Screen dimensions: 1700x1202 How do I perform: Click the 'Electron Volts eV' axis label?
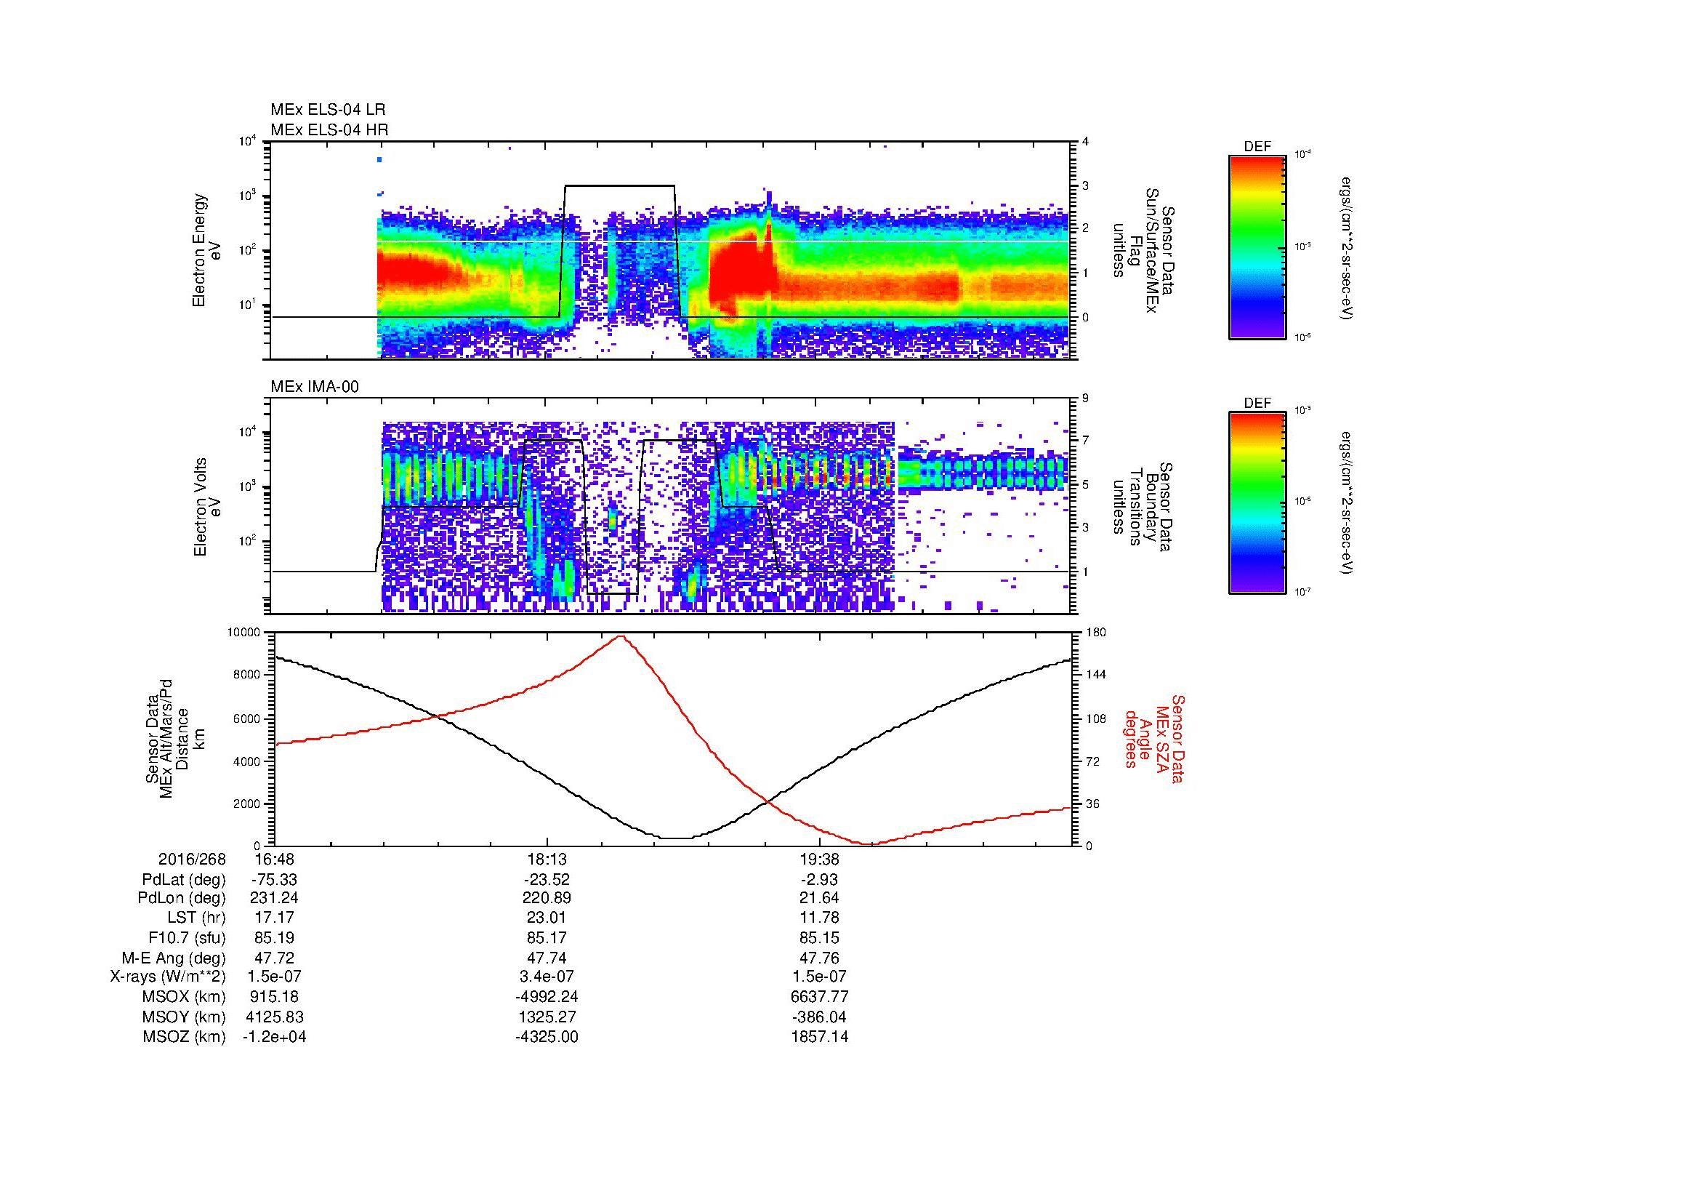click(x=206, y=507)
